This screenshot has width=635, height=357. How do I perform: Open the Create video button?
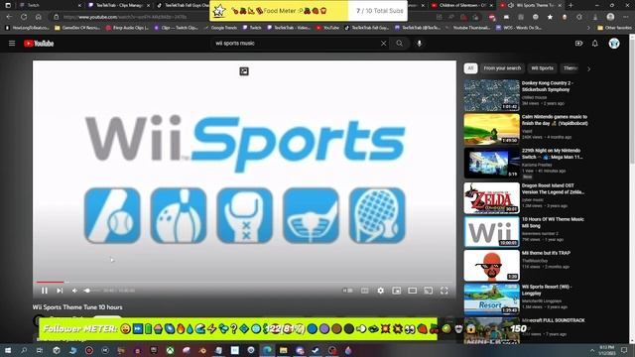tap(578, 44)
